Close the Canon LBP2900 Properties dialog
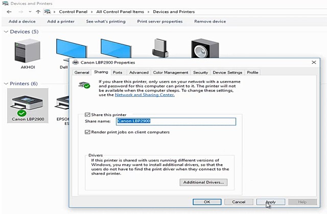 [x=314, y=62]
